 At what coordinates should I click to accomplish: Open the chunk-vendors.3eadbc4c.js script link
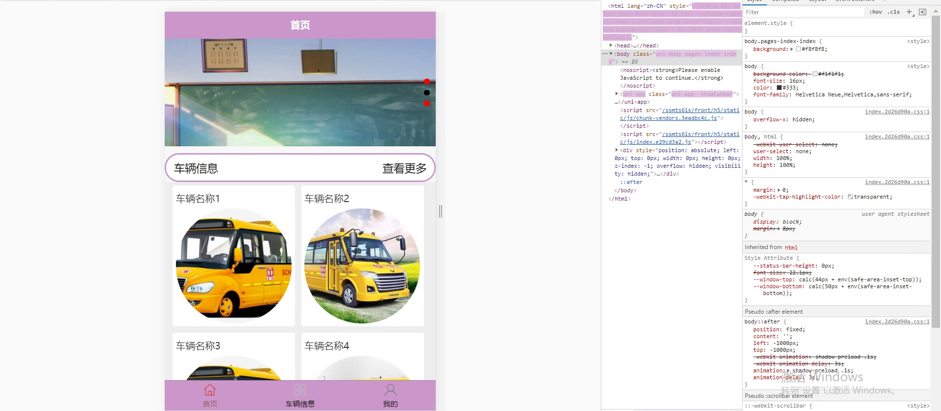[x=679, y=114]
